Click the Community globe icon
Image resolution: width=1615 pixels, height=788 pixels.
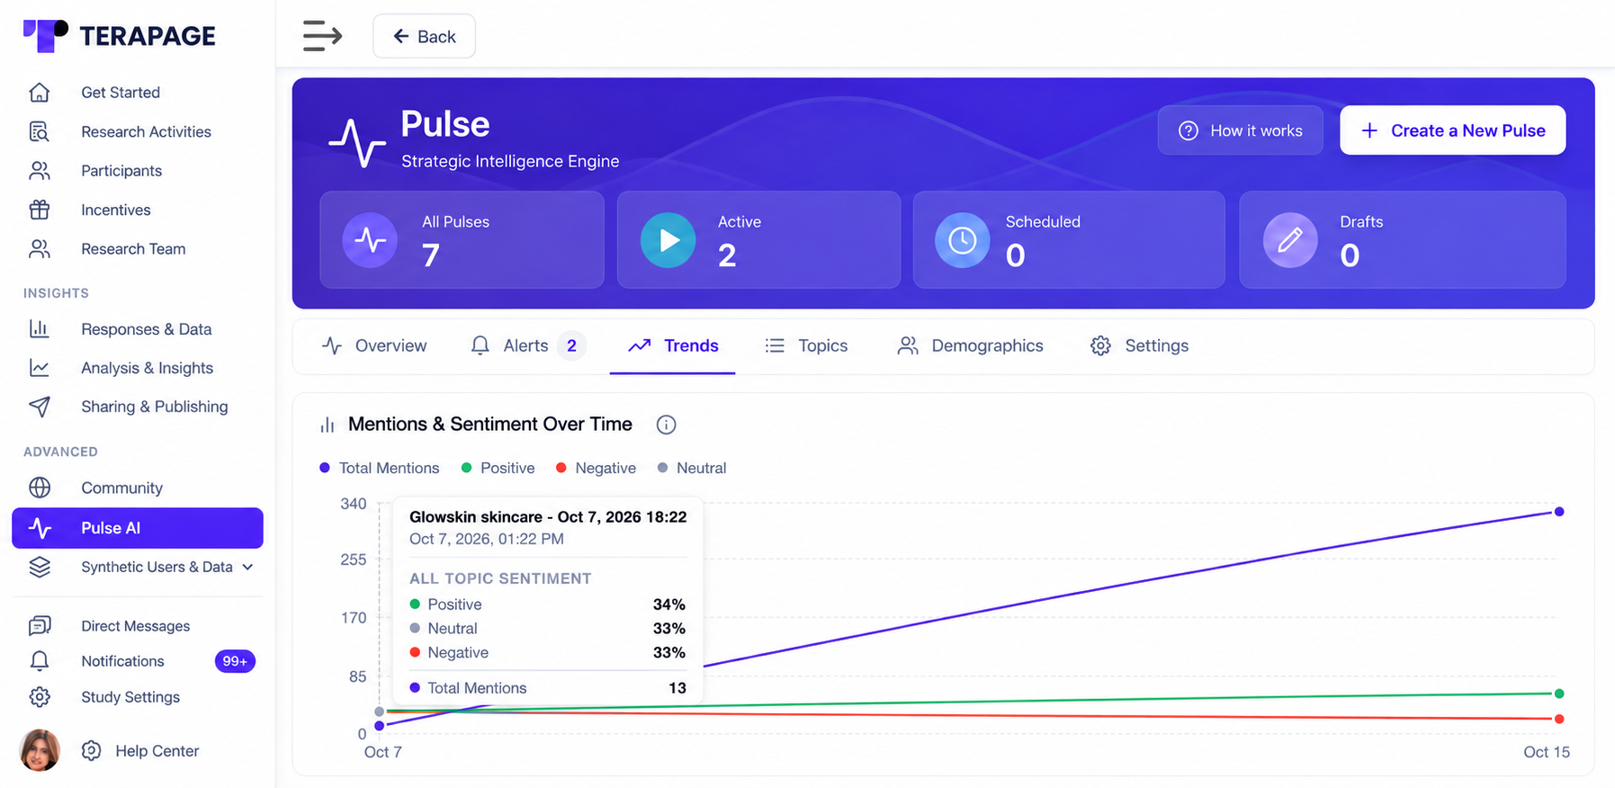40,488
